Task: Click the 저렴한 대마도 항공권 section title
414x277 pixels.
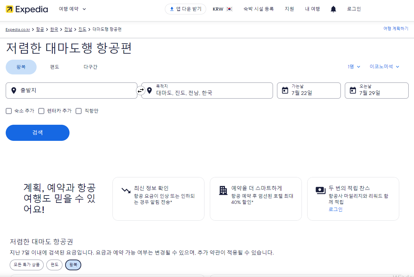Action: [x=41, y=241]
